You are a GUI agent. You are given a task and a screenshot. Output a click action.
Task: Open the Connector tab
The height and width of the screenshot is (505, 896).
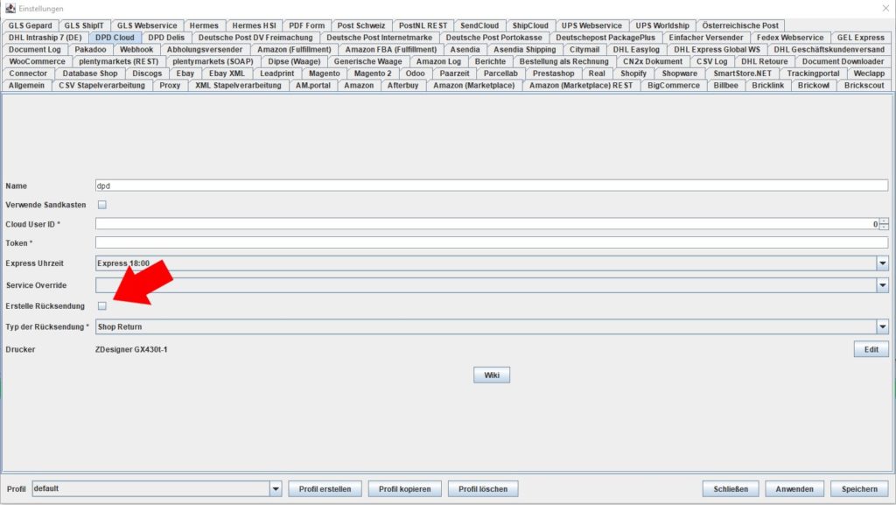[28, 74]
